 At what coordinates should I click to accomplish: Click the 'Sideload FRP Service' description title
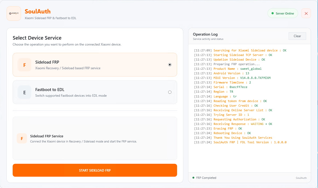tap(47, 136)
